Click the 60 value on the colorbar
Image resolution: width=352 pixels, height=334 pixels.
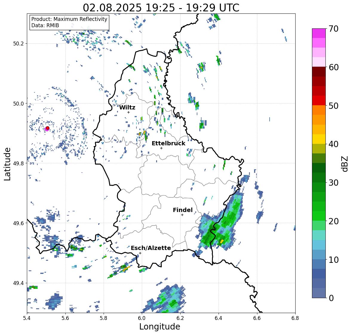coord(333,67)
